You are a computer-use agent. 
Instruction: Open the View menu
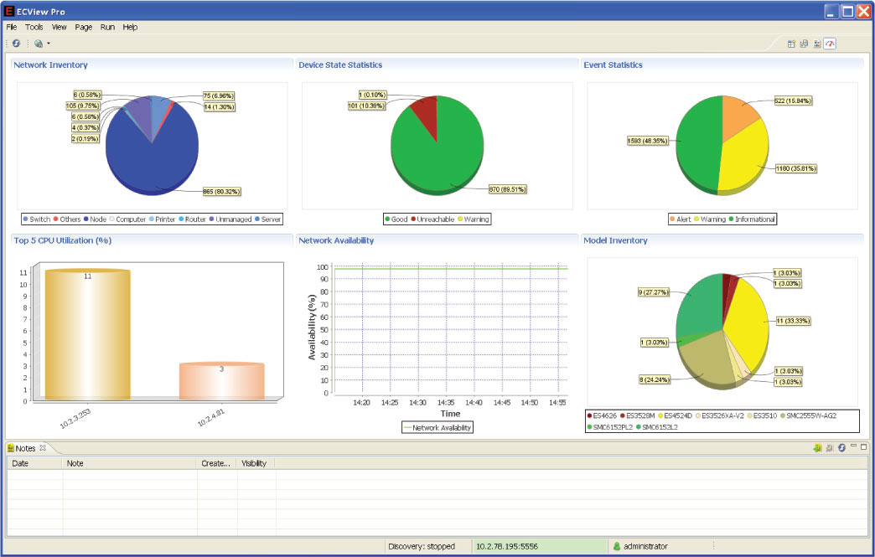click(60, 27)
